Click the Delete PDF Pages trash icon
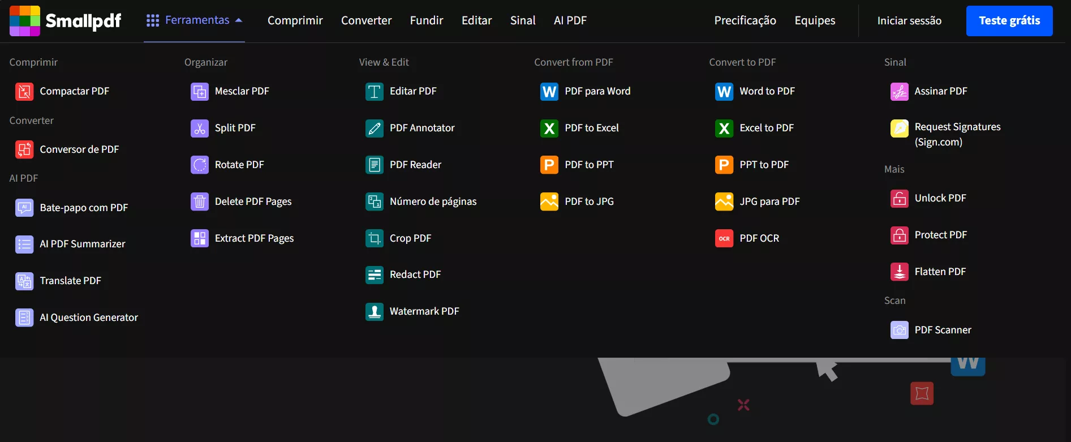Viewport: 1071px width, 442px height. click(200, 202)
